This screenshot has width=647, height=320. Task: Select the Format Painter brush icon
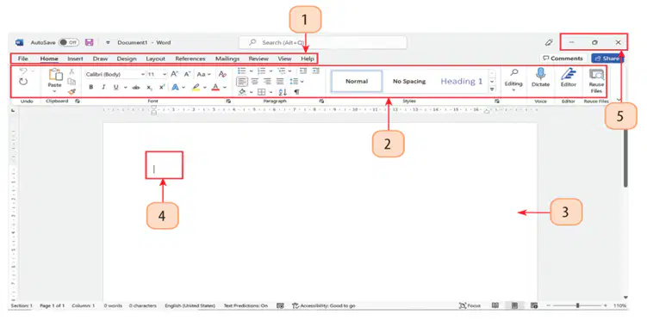pos(72,91)
